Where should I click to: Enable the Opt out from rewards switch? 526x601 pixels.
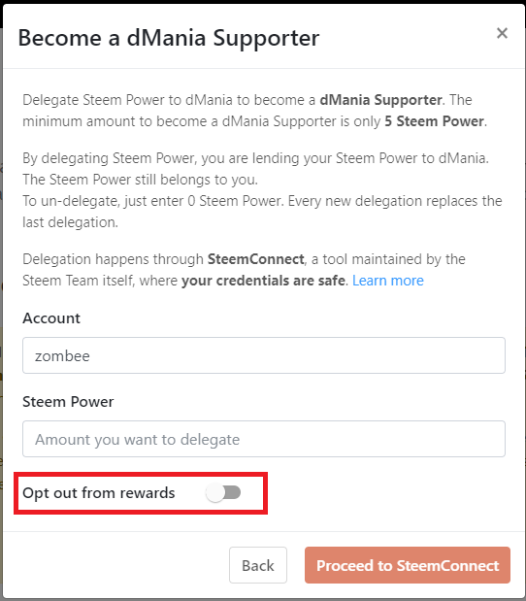coord(223,492)
